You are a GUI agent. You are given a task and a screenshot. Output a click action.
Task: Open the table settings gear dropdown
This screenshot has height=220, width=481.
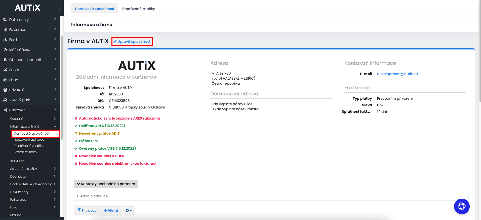129,210
